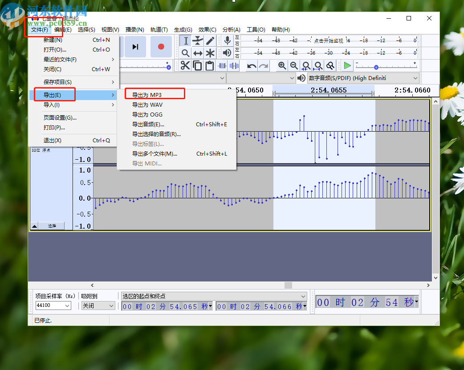Open the 吸附到 关闭 dropdown
The image size is (464, 370).
pos(98,306)
